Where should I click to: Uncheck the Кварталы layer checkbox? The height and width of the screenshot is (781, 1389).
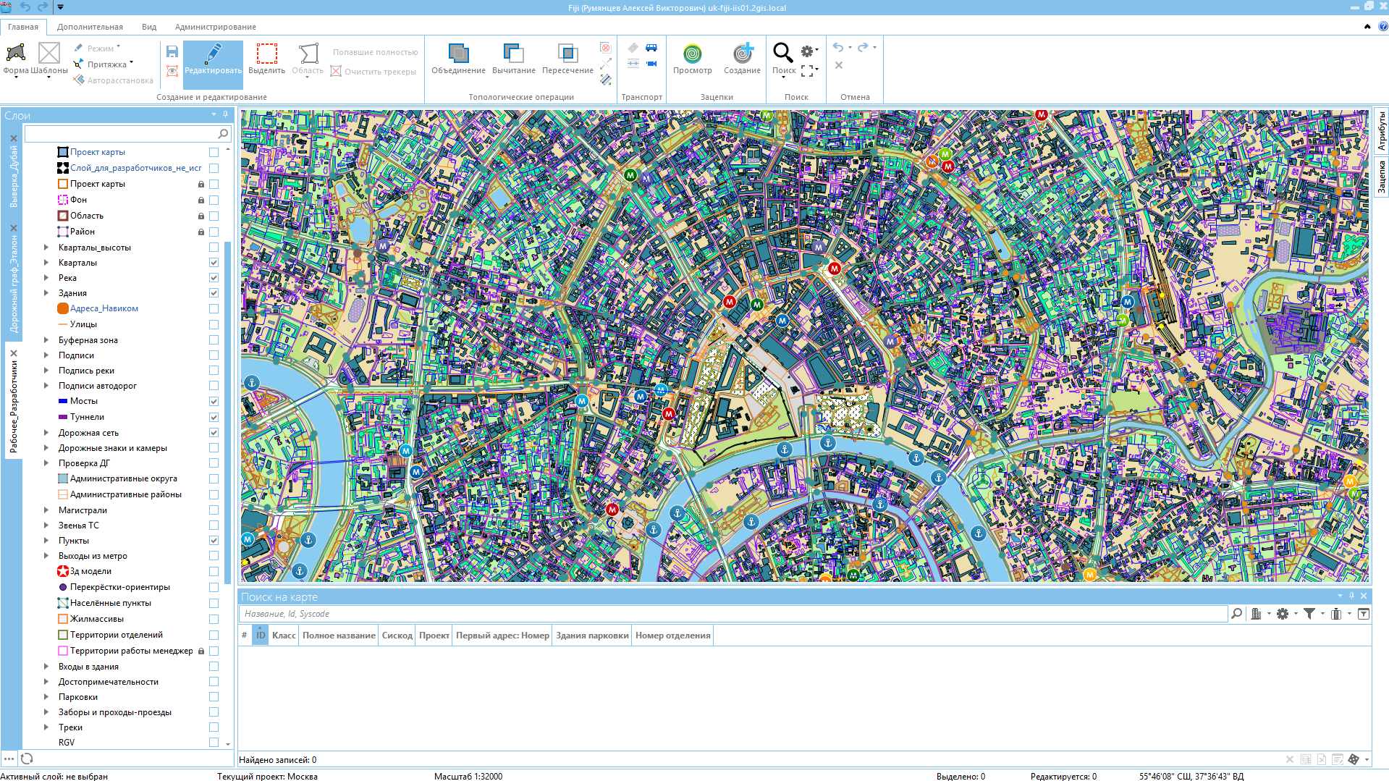[214, 263]
